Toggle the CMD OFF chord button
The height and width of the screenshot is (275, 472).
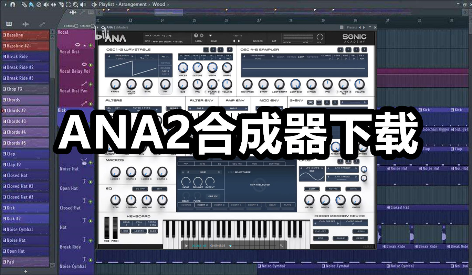[321, 231]
